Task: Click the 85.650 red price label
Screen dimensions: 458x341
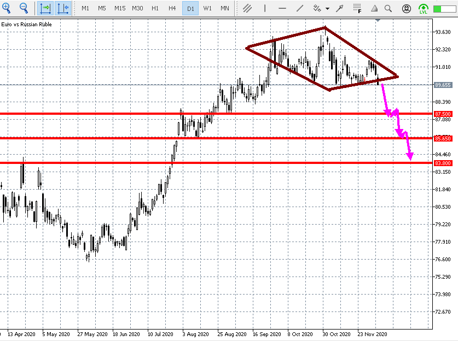Action: (x=443, y=139)
